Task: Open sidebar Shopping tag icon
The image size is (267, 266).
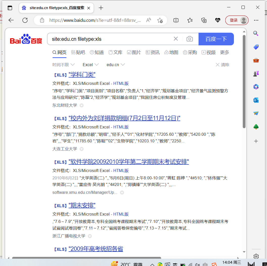Action: pyautogui.click(x=256, y=47)
